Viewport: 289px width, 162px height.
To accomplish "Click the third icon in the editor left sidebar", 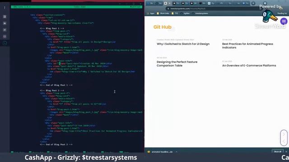I will click(x=5, y=23).
